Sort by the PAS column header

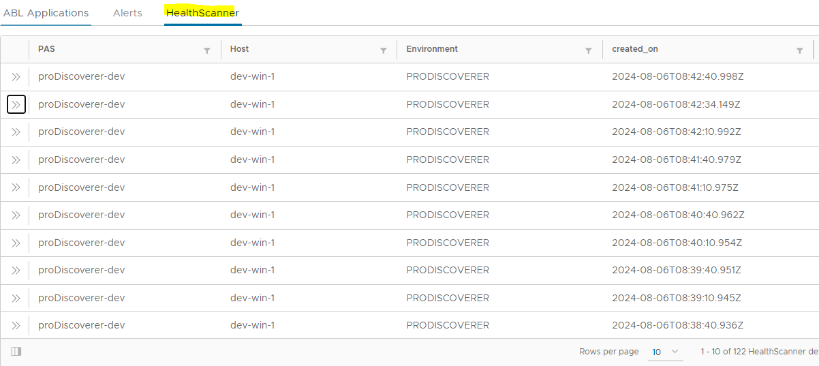(47, 49)
